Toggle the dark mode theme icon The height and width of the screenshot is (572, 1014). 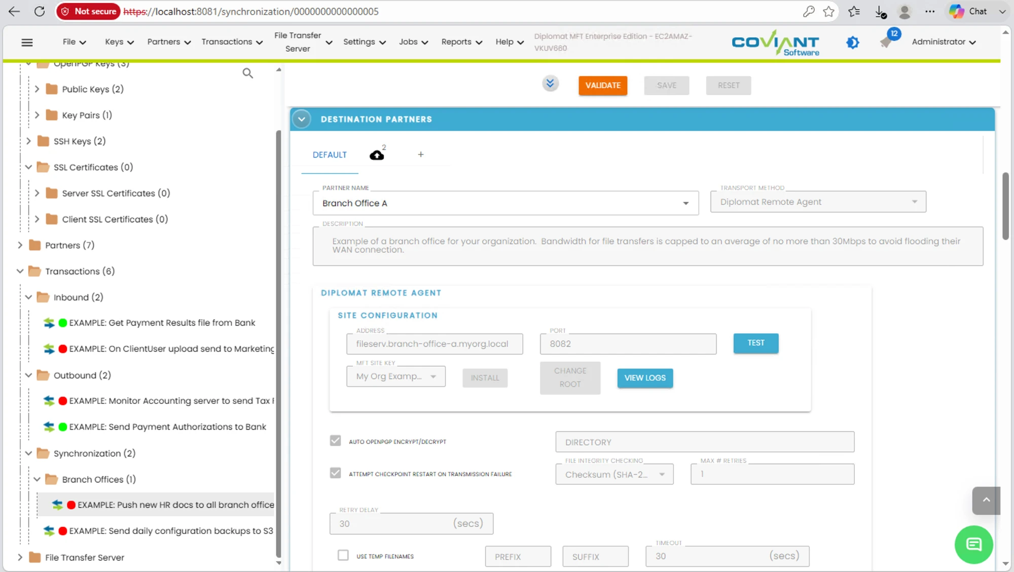coord(853,42)
